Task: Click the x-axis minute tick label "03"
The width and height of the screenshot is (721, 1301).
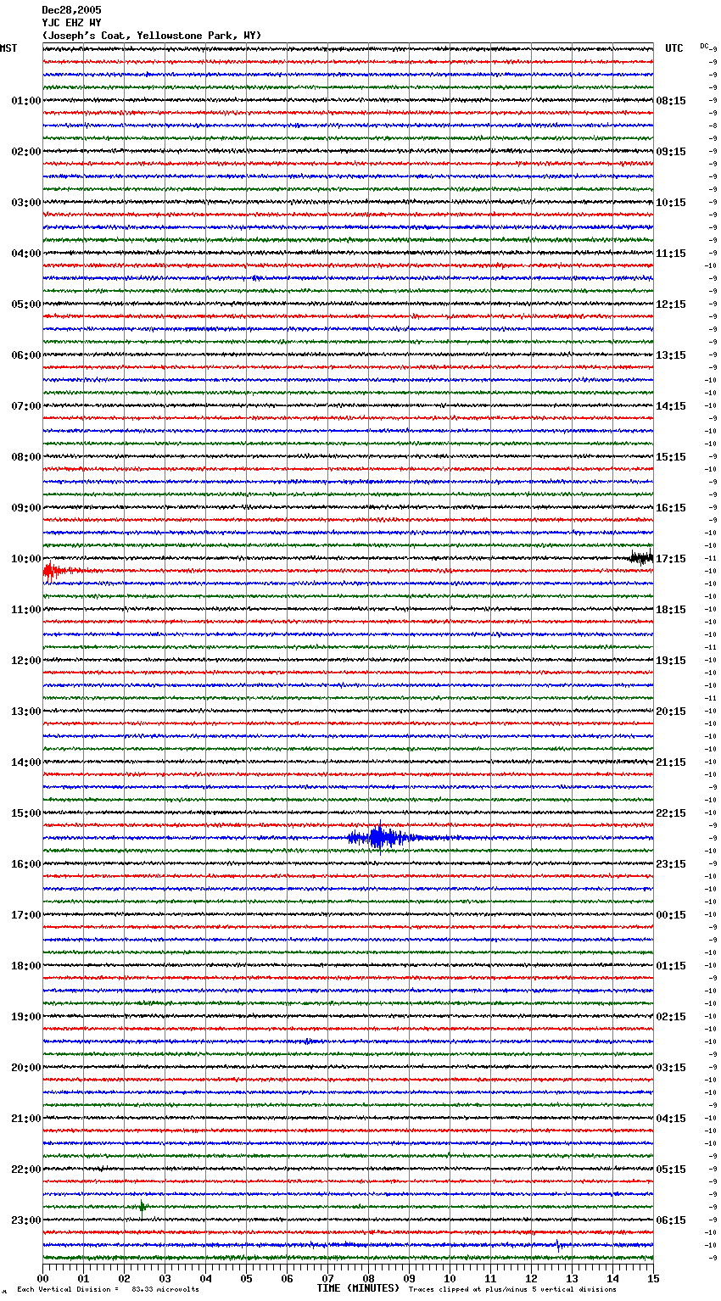Action: [x=165, y=1278]
